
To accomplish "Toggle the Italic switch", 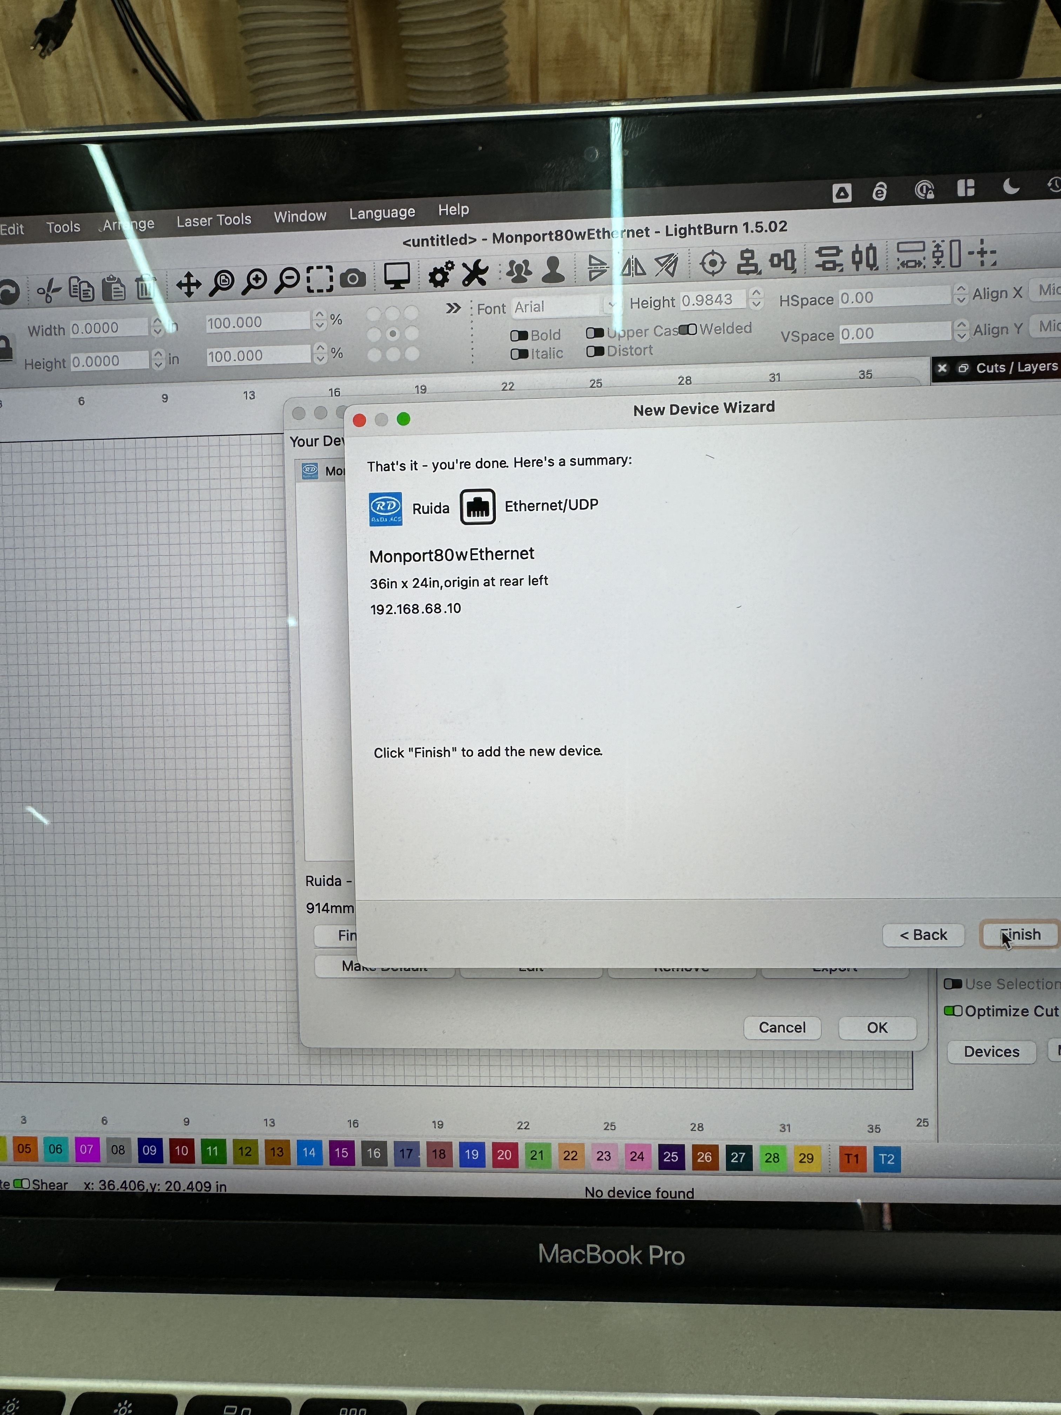I will [x=519, y=354].
